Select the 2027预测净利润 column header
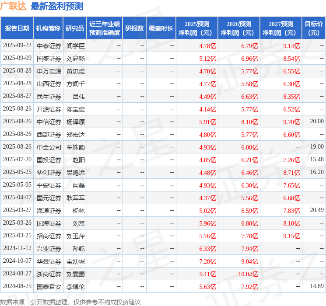326x306 pixels. [281, 28]
